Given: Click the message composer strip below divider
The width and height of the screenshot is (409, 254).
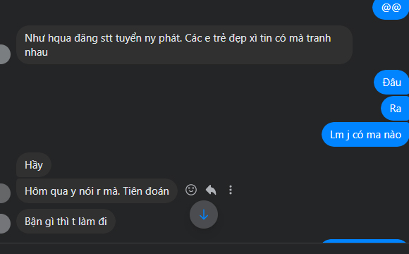Looking at the screenshot, I should pos(204,249).
